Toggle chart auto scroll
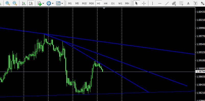Screen dimensions: 205x101 [24, 3]
